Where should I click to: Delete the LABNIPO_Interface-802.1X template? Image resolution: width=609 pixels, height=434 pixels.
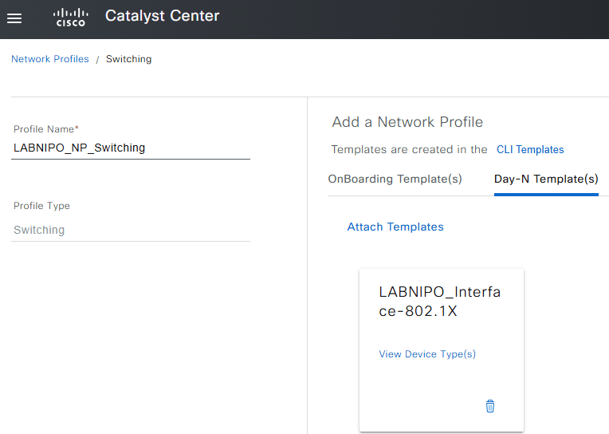[490, 406]
